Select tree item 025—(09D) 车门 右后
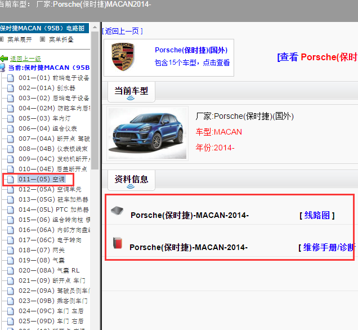The image size is (358, 330). point(51,322)
